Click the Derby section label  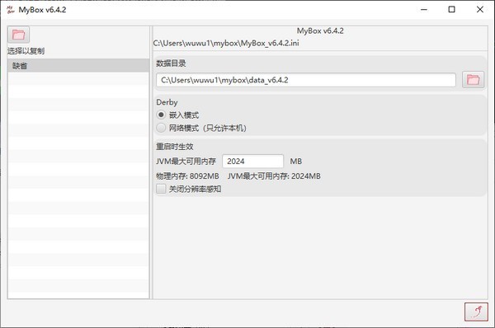tap(167, 102)
